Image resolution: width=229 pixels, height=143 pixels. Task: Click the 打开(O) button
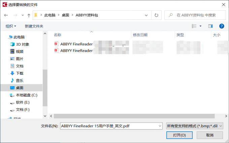[179, 135]
